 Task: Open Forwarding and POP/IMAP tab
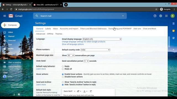(120, 29)
